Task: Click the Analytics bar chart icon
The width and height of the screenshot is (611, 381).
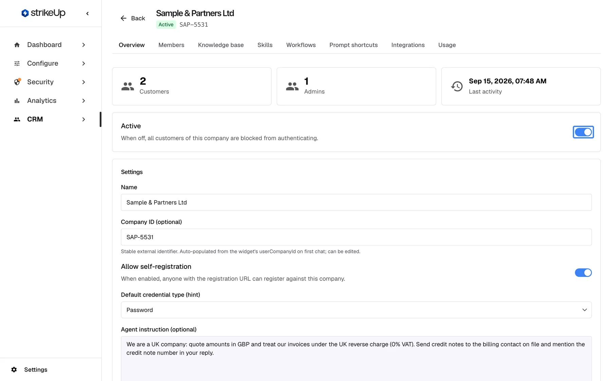Action: click(x=17, y=101)
